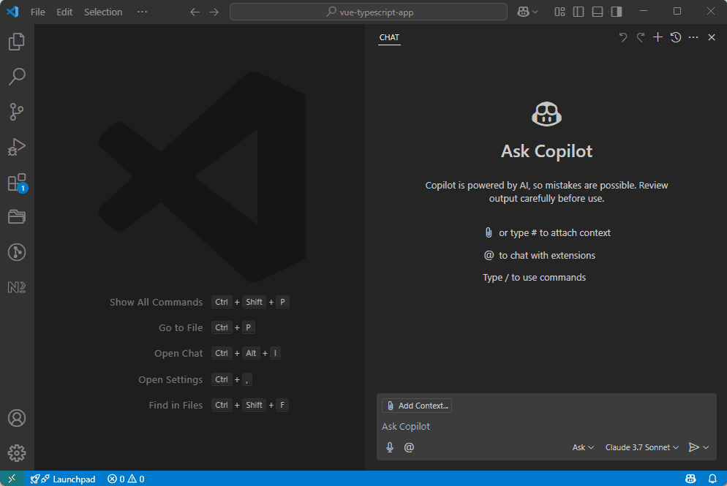Screen dimensions: 727x486
Task: Click the vue-typescript-app command center search
Action: [x=368, y=12]
